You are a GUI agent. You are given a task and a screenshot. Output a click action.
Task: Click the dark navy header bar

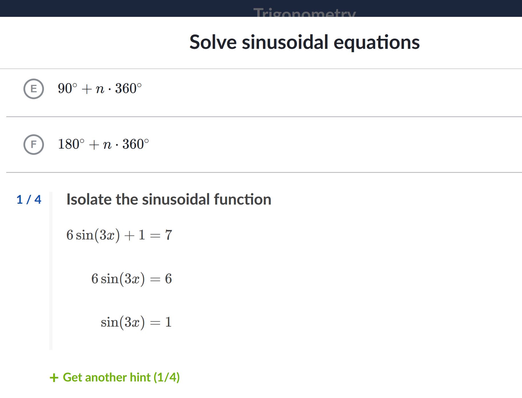tap(261, 8)
